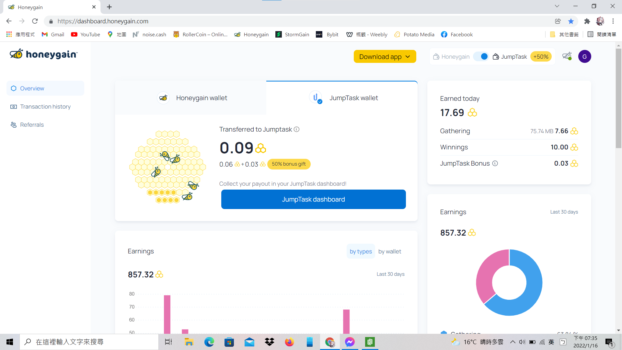The image size is (622, 350).
Task: Launch Firefox from taskbar
Action: pyautogui.click(x=289, y=342)
